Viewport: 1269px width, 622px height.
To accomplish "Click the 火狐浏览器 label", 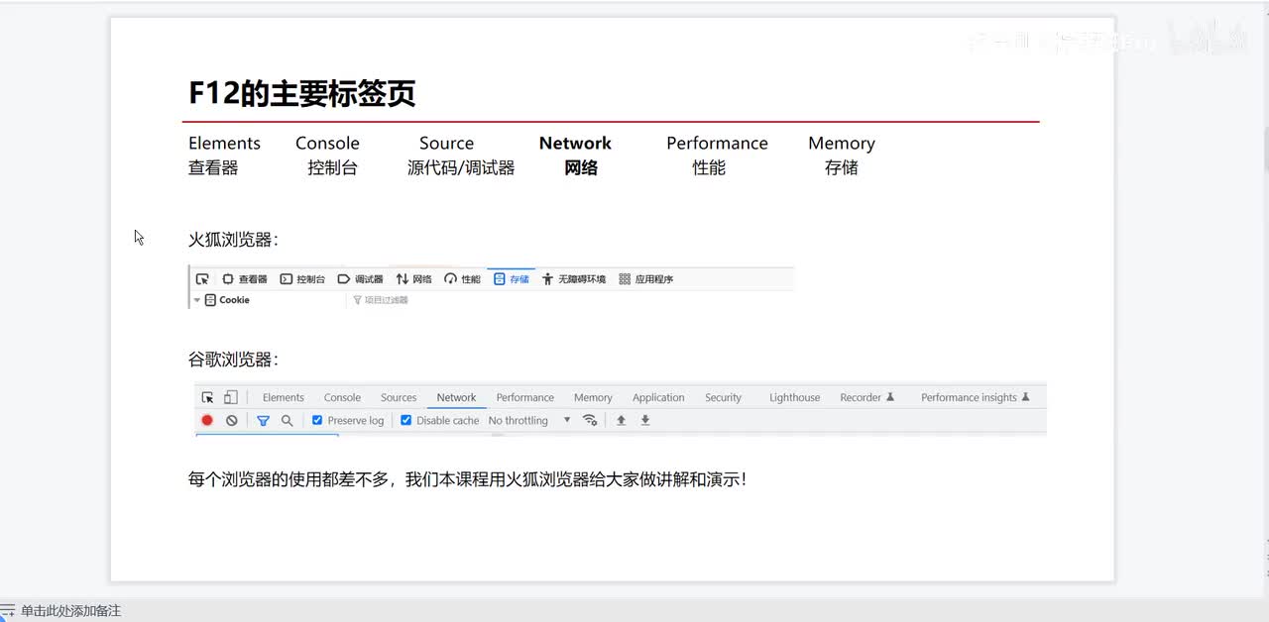I will (234, 240).
